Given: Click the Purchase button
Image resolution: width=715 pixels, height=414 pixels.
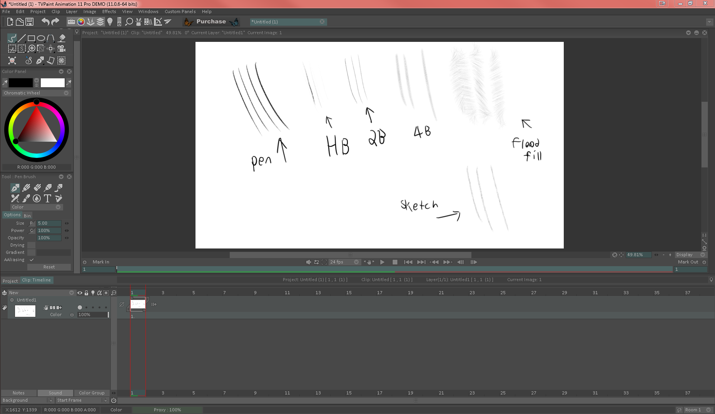Looking at the screenshot, I should pyautogui.click(x=211, y=22).
